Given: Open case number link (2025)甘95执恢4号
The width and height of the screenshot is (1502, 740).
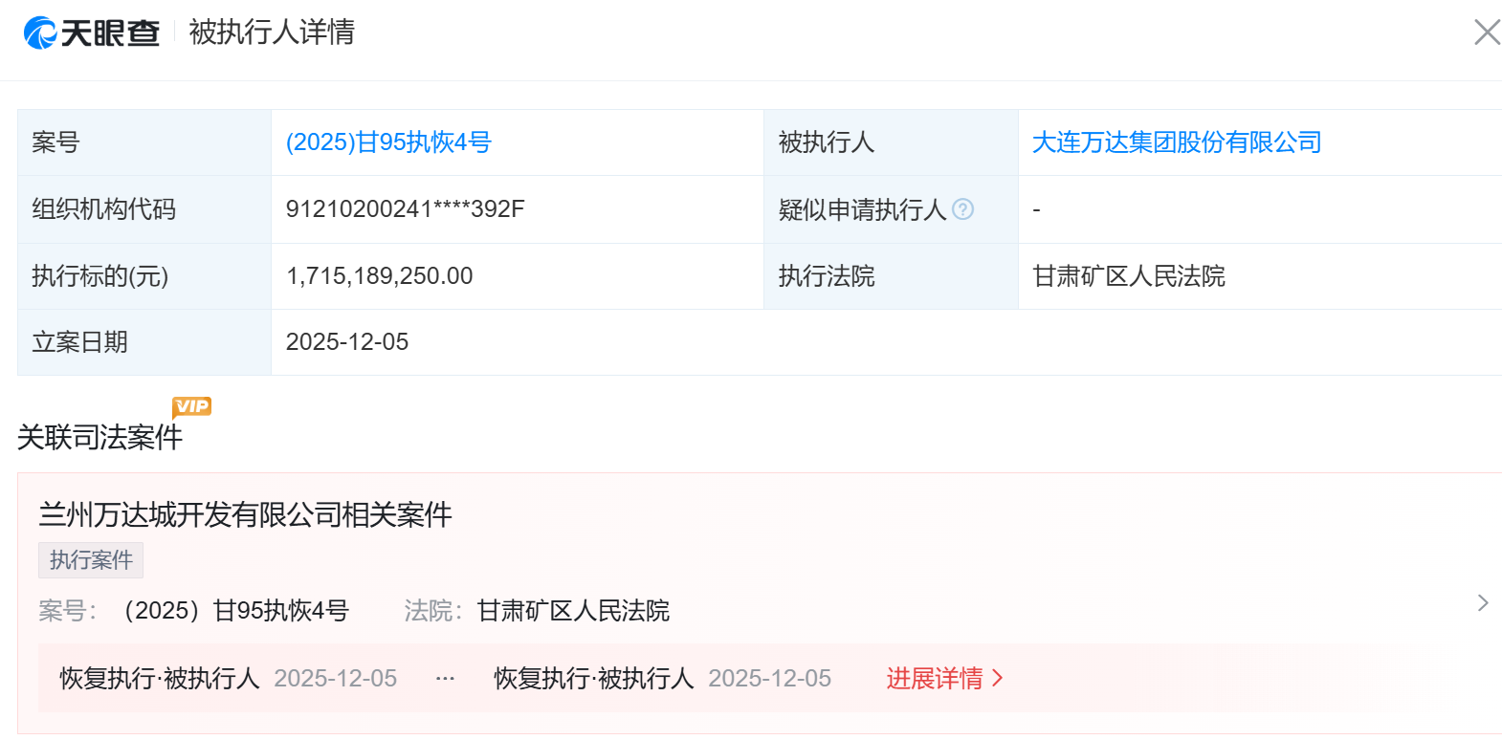Looking at the screenshot, I should tap(388, 142).
